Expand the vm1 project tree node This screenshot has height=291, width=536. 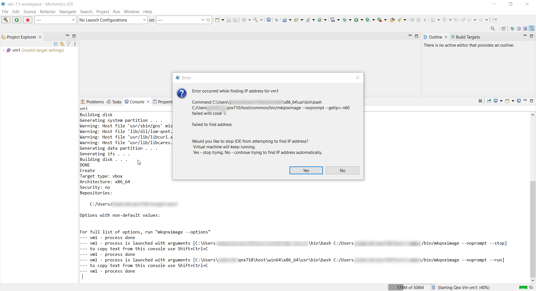coord(3,50)
